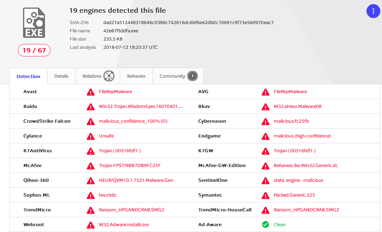382x232 pixels.
Task: Click the last analysis timestamp
Action: pyautogui.click(x=130, y=47)
